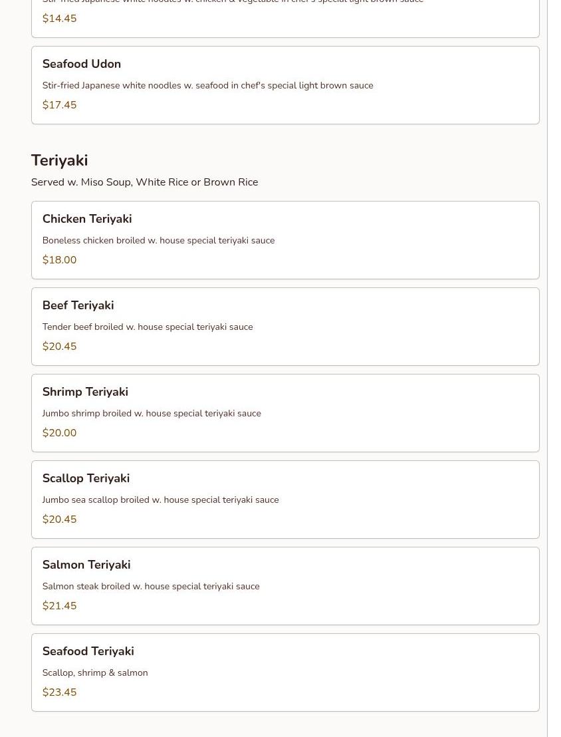Pick the Seafood Teriyaki item title
This screenshot has width=561, height=737.
tap(88, 651)
